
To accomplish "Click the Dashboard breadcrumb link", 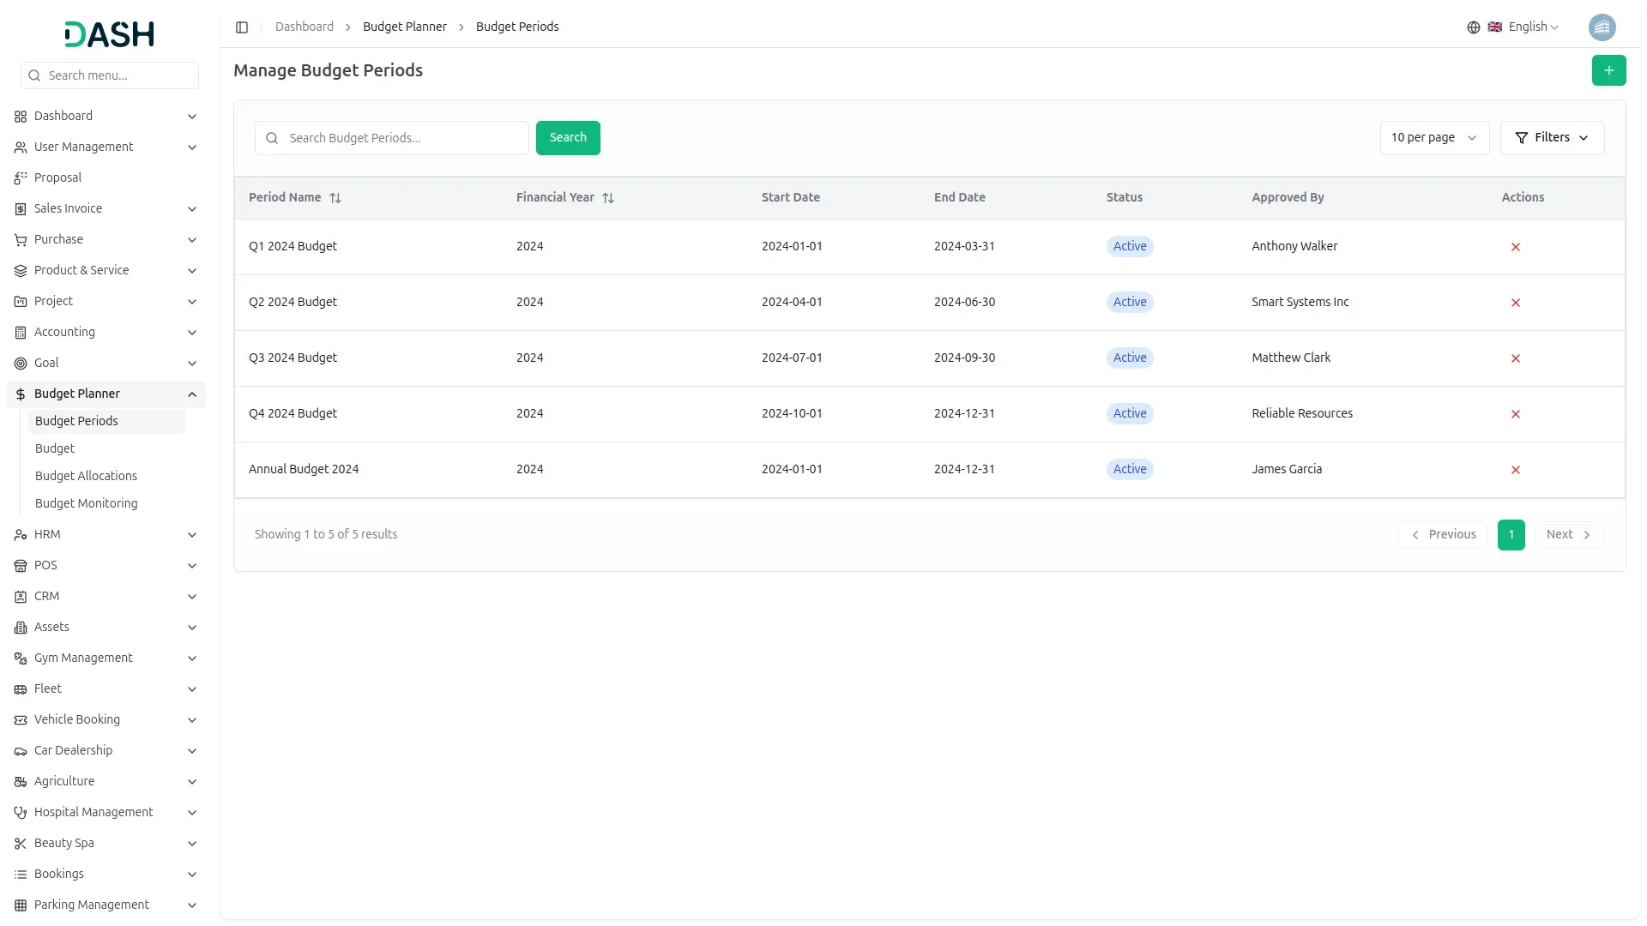I will point(304,27).
